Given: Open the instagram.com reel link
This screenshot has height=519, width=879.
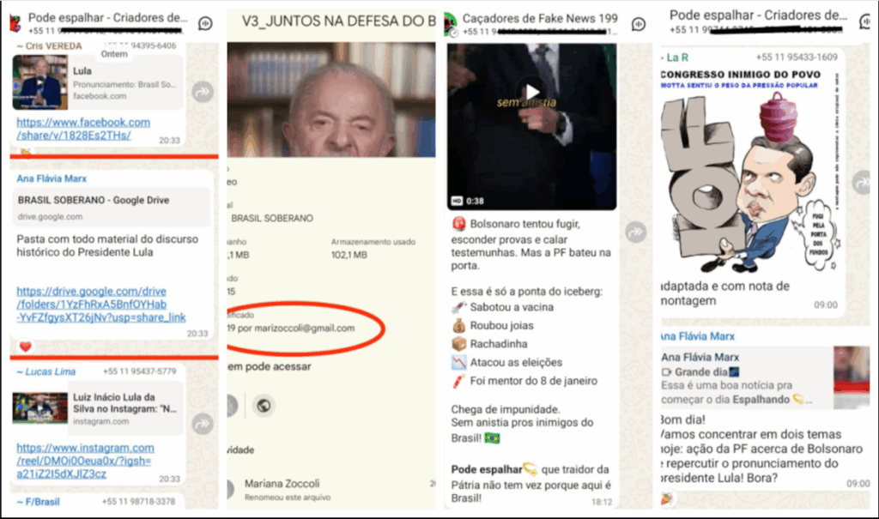Looking at the screenshot, I should [85, 461].
